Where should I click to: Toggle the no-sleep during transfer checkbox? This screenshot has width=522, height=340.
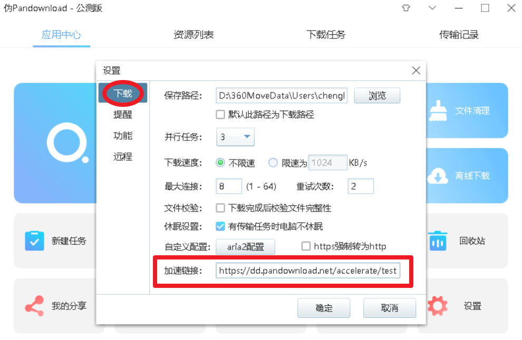(x=220, y=226)
